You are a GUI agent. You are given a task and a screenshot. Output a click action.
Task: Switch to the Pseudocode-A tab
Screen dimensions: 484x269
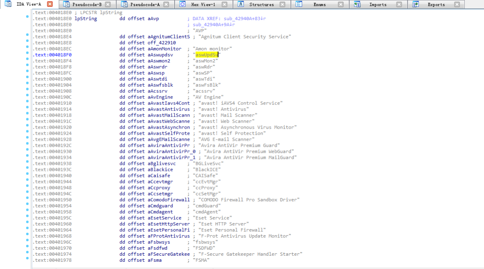[x=146, y=5]
